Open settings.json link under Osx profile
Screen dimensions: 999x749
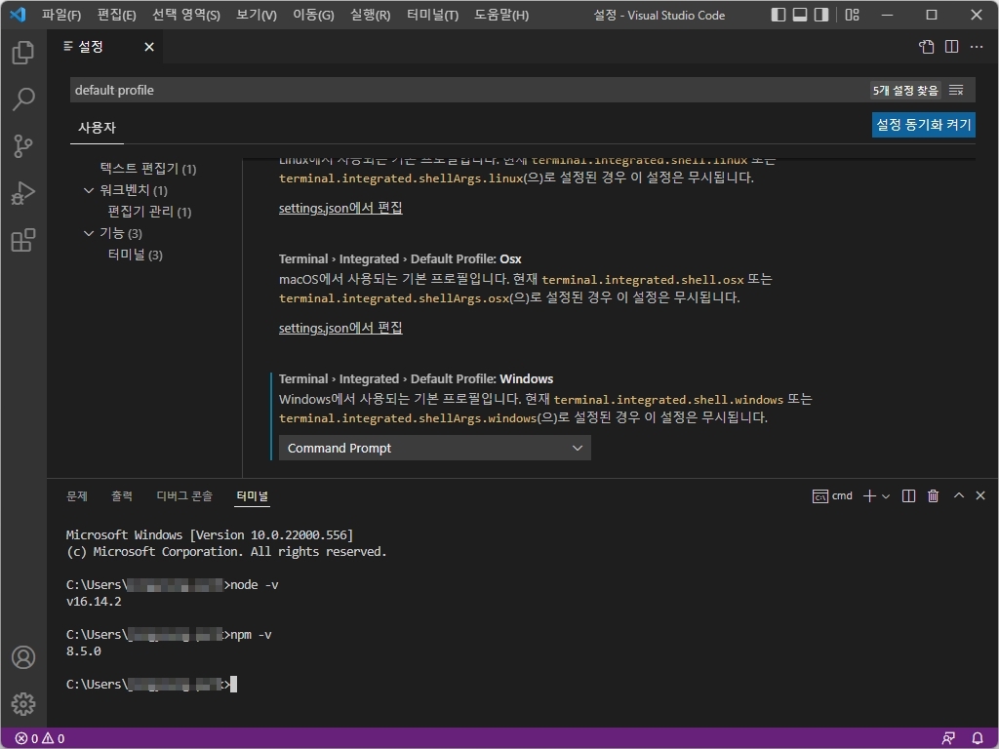pyautogui.click(x=340, y=328)
